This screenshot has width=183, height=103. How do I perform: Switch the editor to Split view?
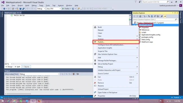click(17, 67)
